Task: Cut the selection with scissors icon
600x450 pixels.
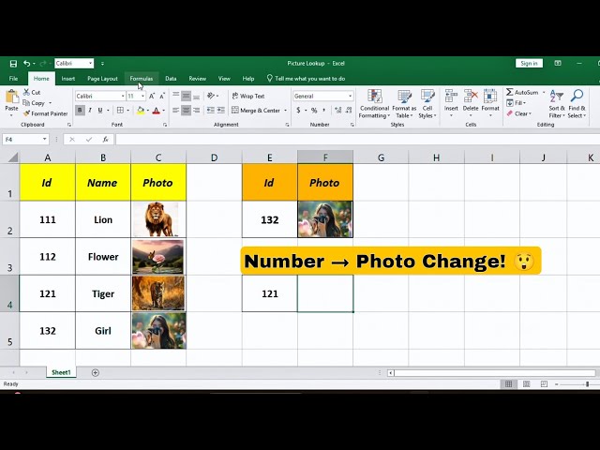Action: [x=31, y=92]
